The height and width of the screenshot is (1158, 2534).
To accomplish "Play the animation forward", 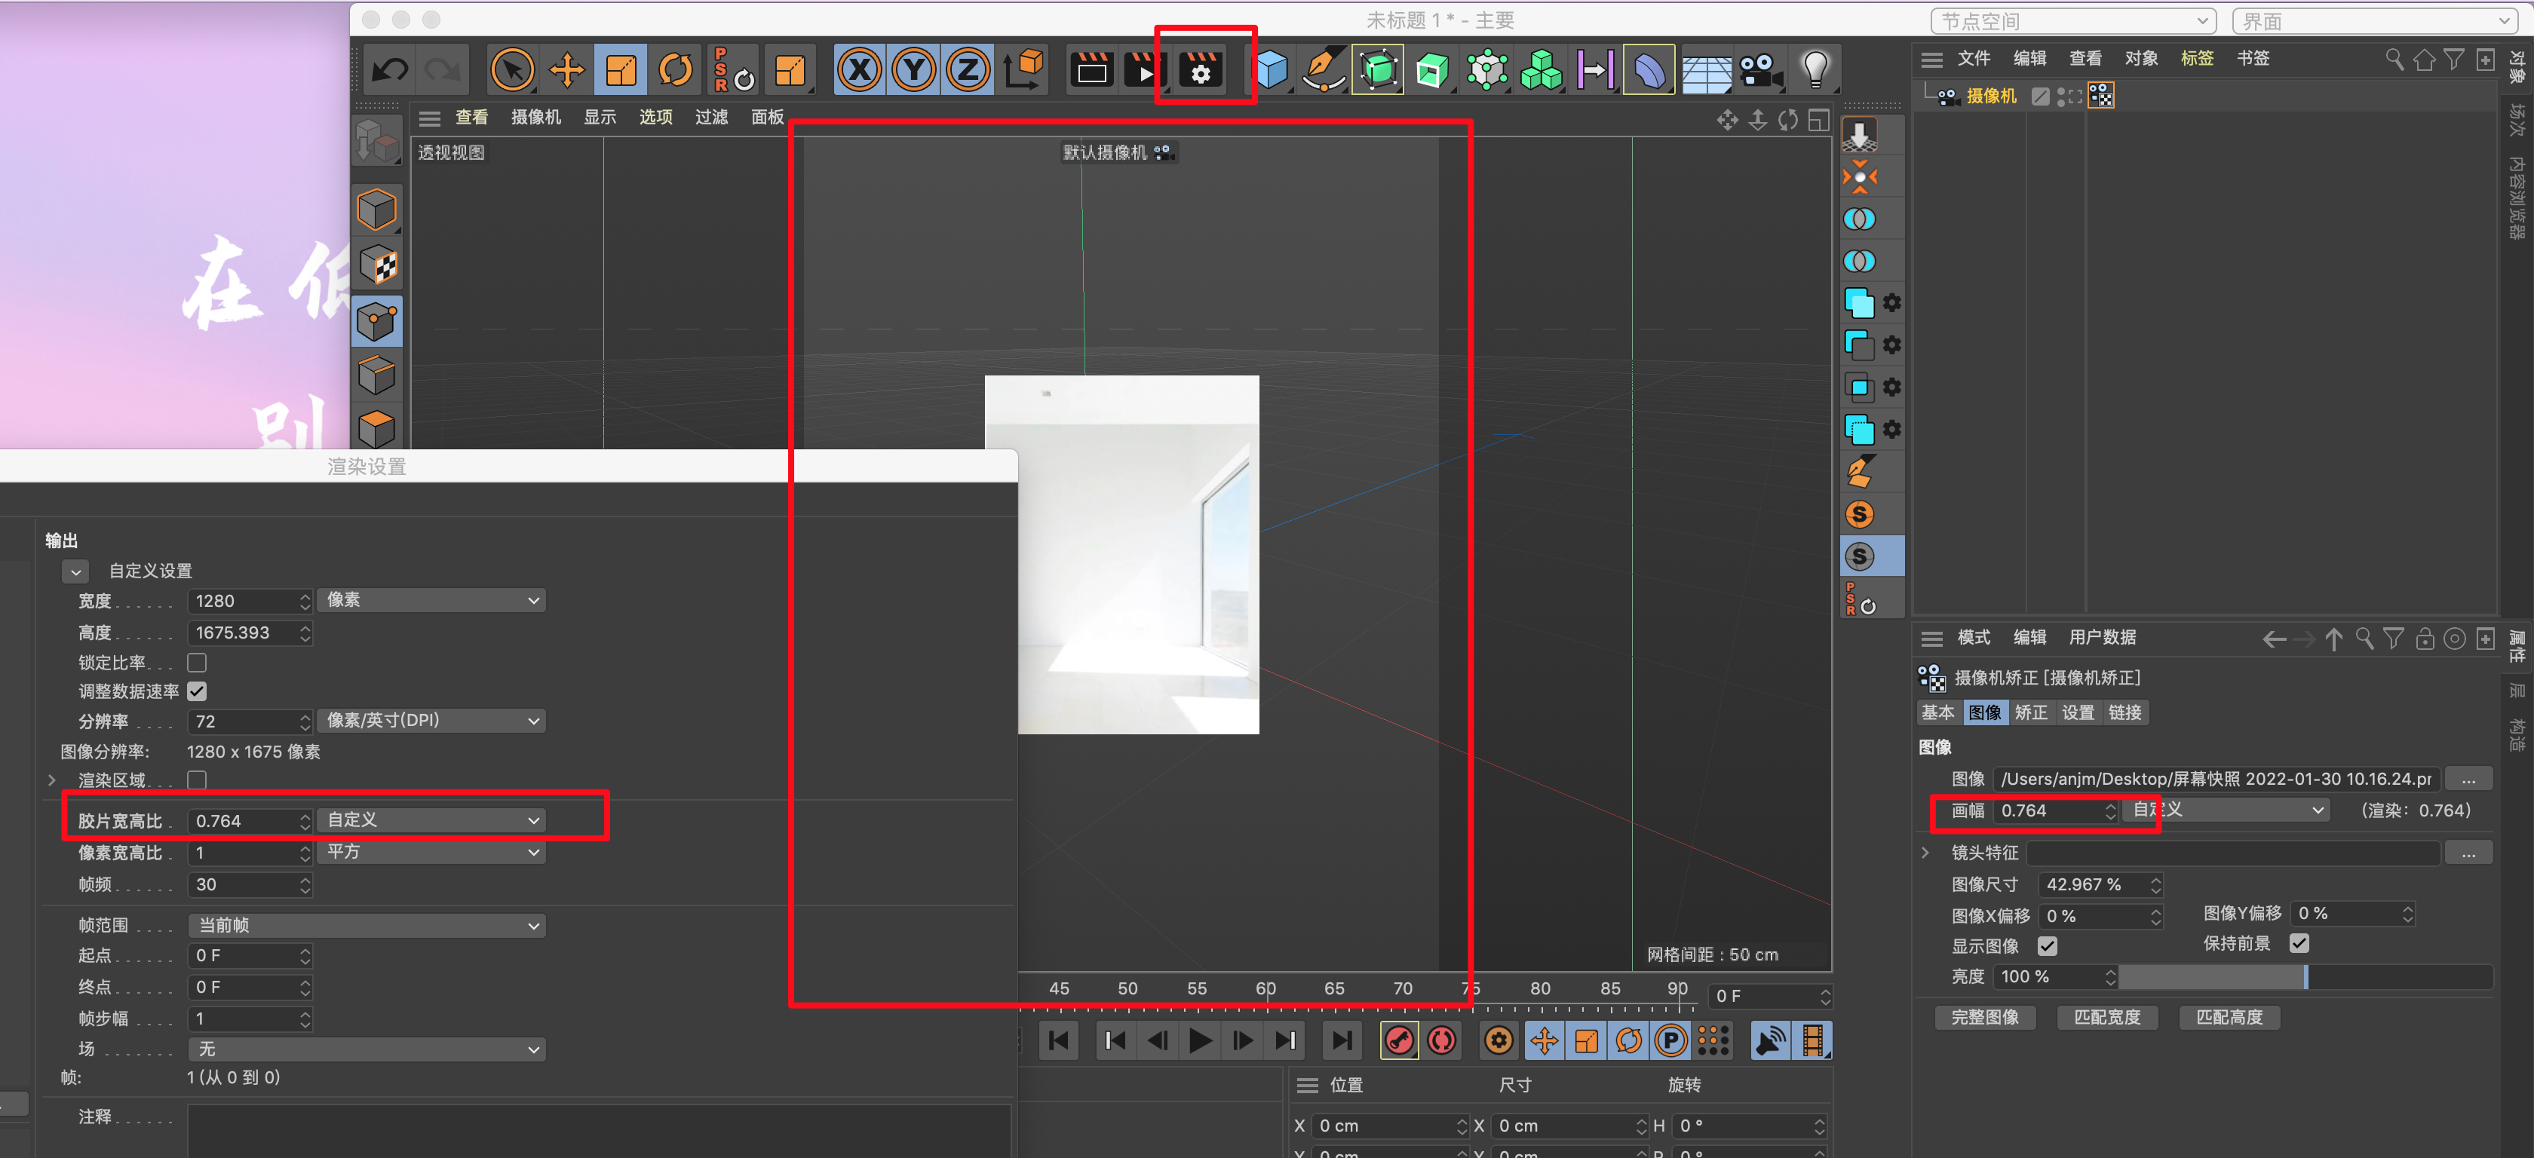I will point(1200,1041).
